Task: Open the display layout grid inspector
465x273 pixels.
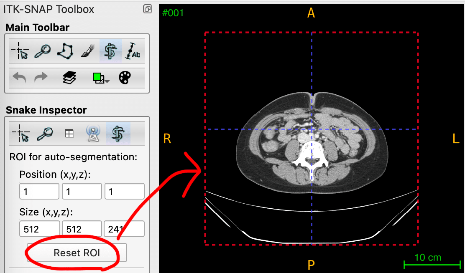Action: 69,134
